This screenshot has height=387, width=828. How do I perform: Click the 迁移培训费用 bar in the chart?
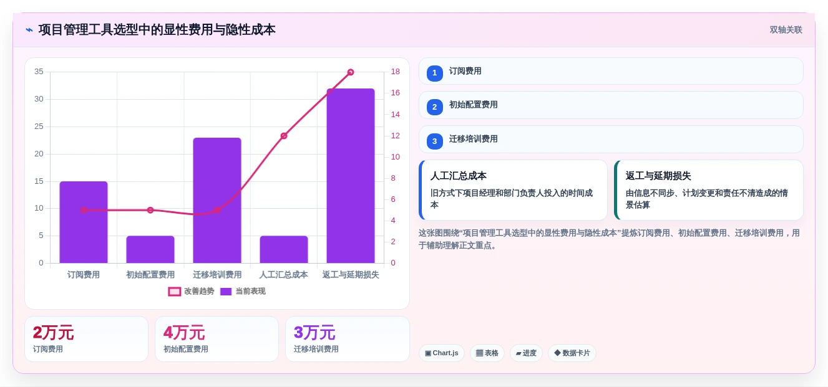pyautogui.click(x=217, y=201)
